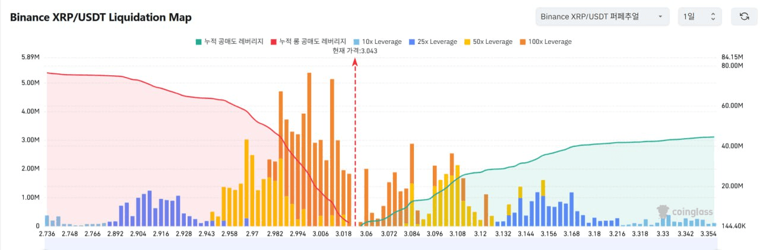The height and width of the screenshot is (250, 760).
Task: Click the red cumulative line near 5.00M
Action: click(x=89, y=75)
